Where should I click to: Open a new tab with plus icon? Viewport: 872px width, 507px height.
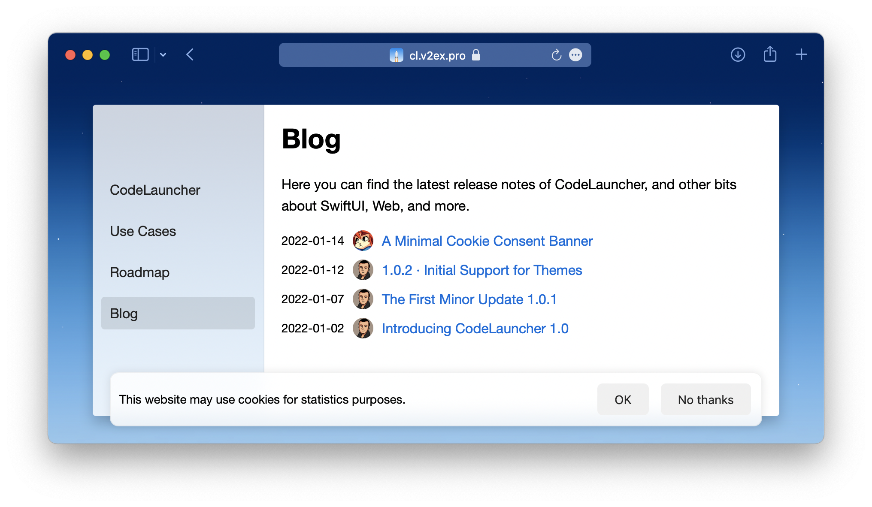[801, 54]
